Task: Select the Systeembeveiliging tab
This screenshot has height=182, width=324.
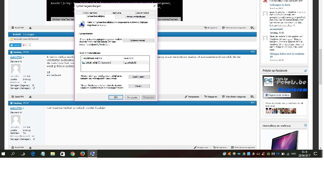Action: (x=96, y=16)
